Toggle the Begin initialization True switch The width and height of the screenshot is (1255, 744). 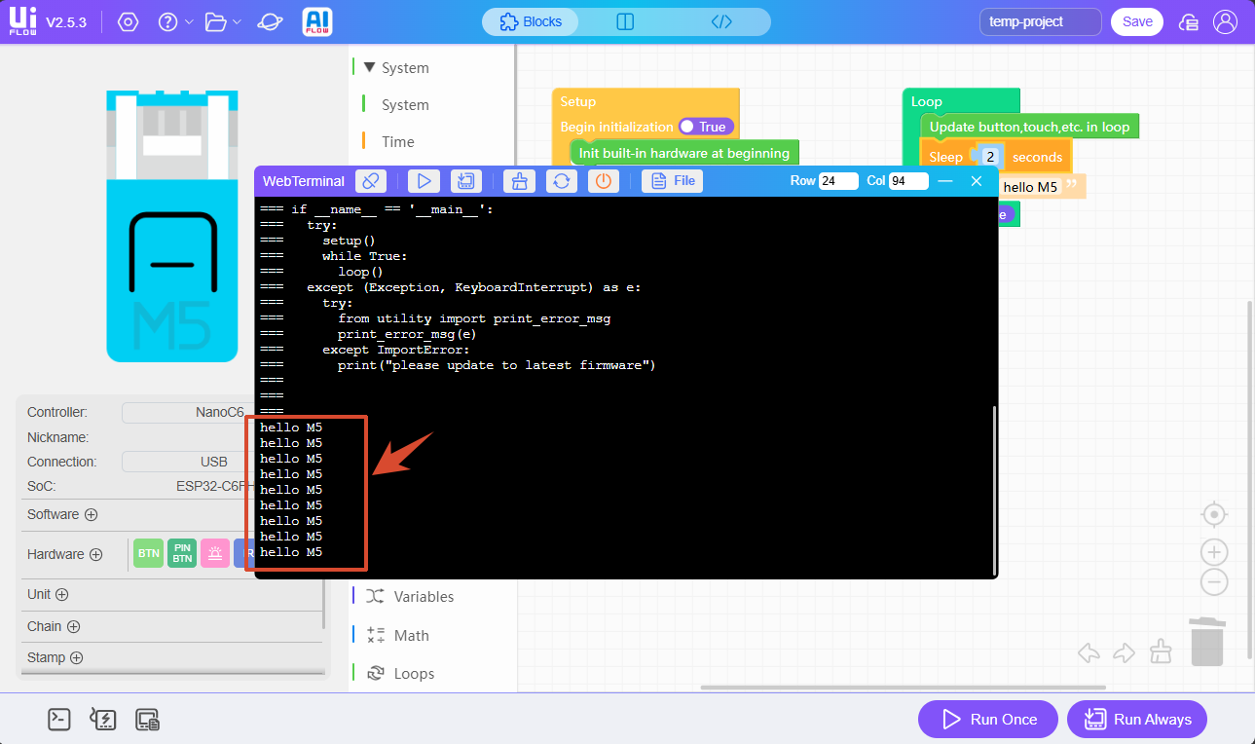pos(705,127)
